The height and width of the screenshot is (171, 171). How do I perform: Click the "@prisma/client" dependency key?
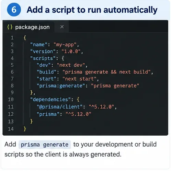pos(59,107)
